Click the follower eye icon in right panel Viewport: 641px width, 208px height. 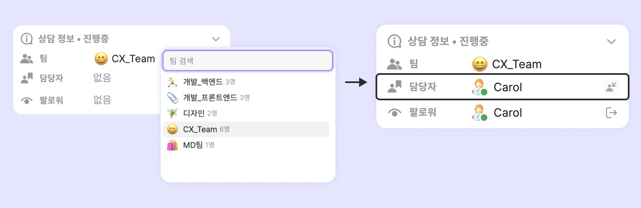tap(394, 113)
